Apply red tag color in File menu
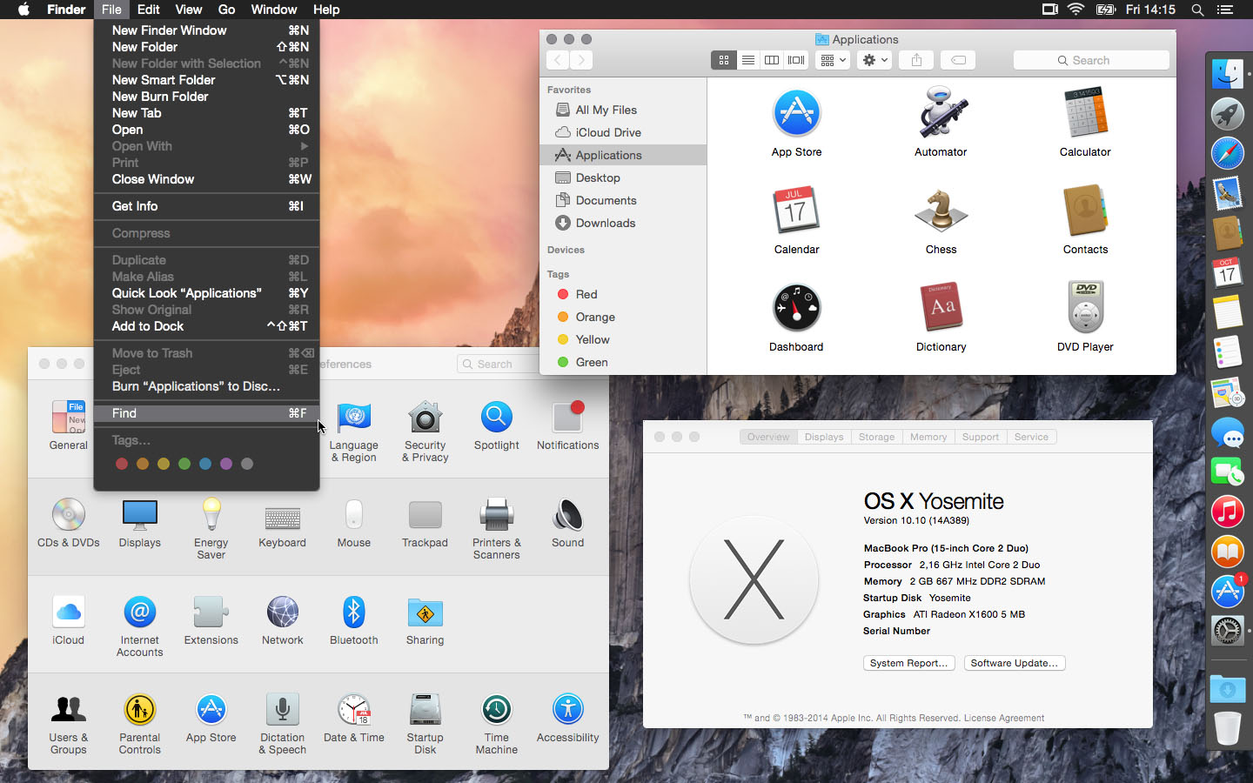 pos(122,464)
